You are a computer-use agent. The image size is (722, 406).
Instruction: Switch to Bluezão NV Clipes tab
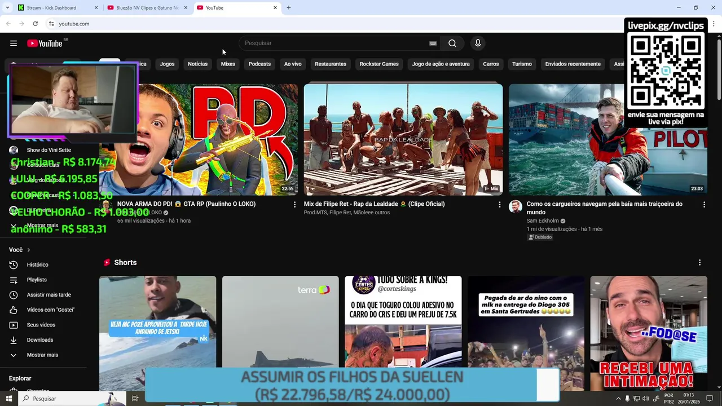pos(147,8)
